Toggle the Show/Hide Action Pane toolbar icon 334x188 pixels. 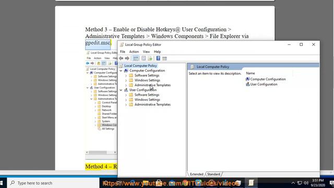point(164,58)
